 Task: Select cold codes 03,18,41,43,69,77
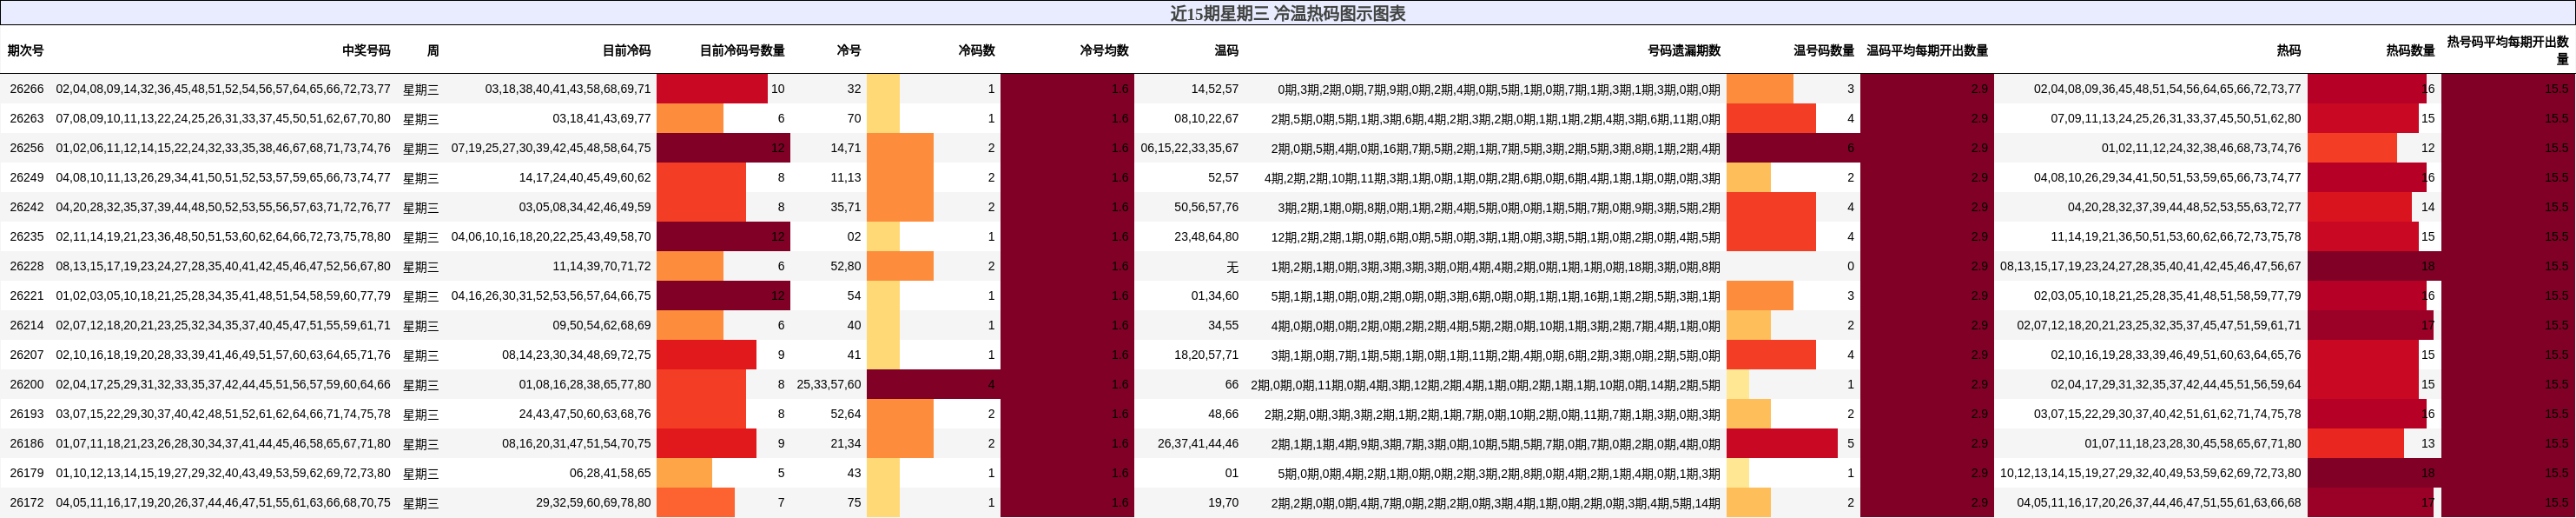pos(602,118)
